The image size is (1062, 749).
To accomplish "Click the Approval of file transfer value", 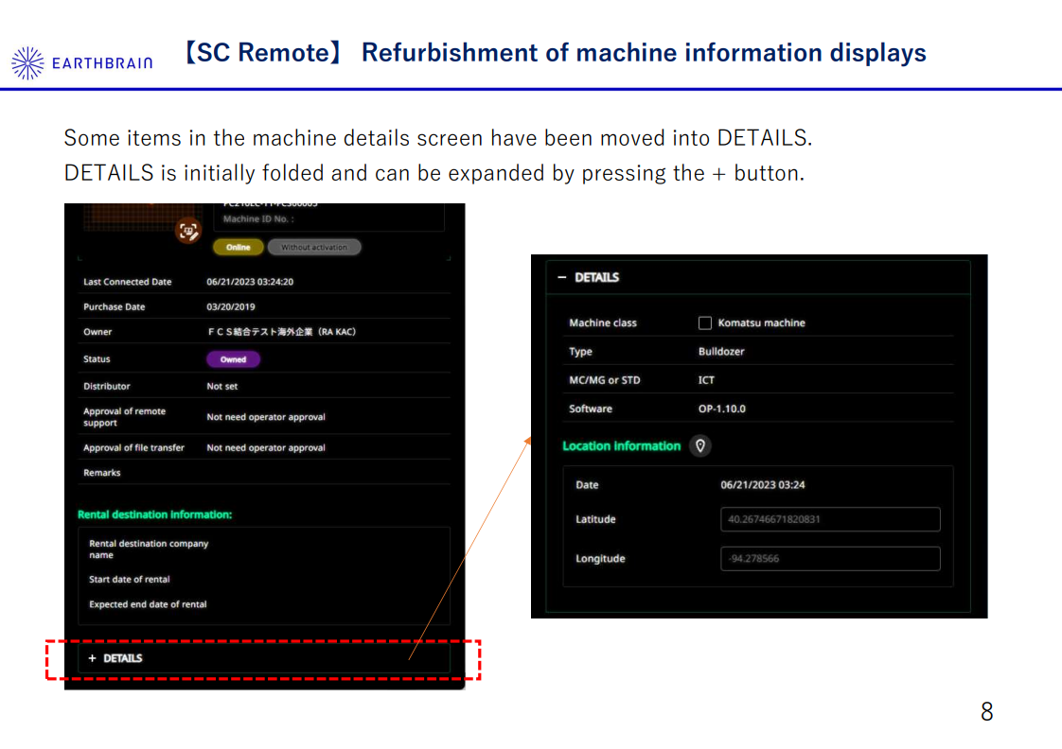I will coord(265,448).
